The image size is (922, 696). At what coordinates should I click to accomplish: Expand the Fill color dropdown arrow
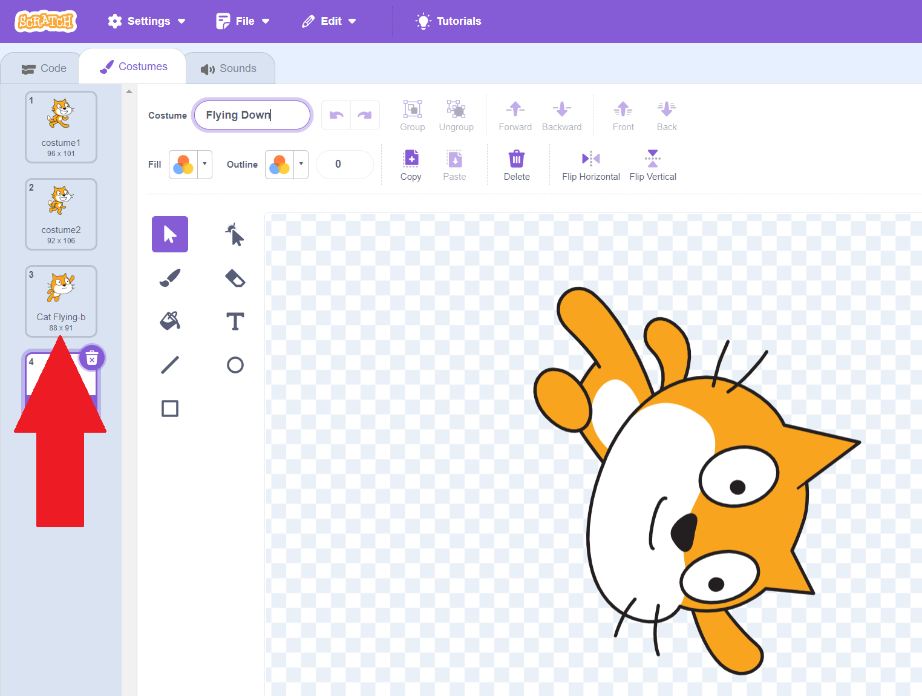(x=204, y=165)
